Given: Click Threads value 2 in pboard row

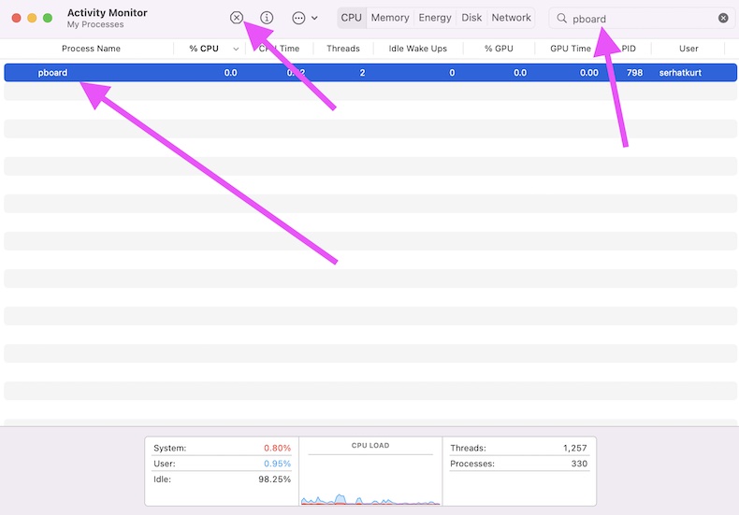Looking at the screenshot, I should pyautogui.click(x=362, y=73).
